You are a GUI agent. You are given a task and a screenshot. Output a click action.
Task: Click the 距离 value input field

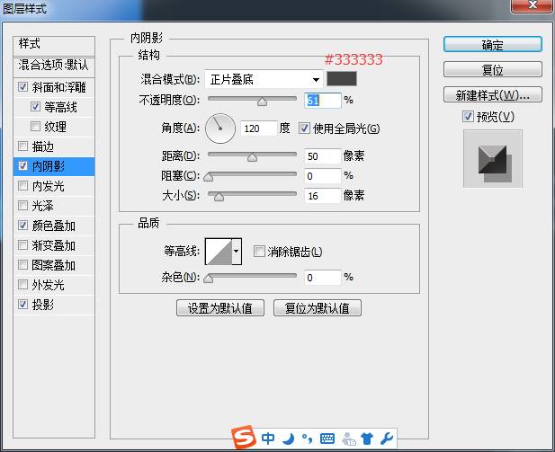tap(322, 156)
